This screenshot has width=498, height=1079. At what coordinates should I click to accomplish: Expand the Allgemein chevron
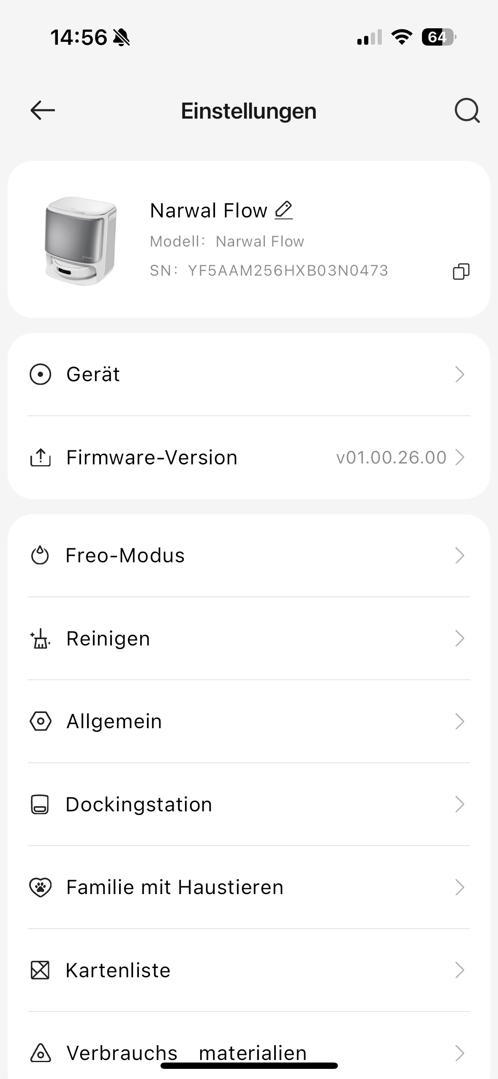click(460, 721)
